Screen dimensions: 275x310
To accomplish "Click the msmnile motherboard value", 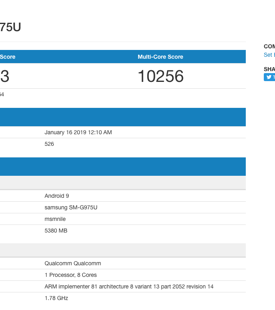I will (x=55, y=219).
